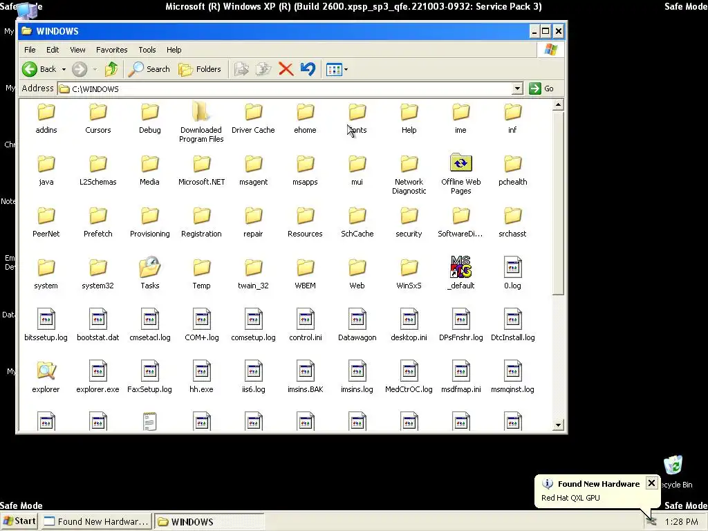Open the Favorites menu
This screenshot has height=531, width=708.
[111, 50]
